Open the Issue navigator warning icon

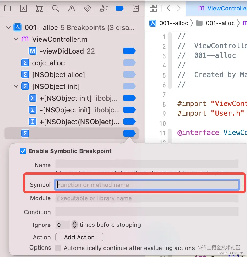tap(72, 8)
